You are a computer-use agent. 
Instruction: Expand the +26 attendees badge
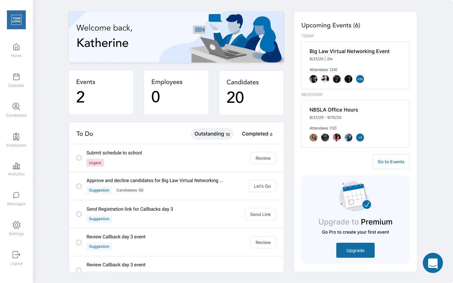tap(360, 79)
